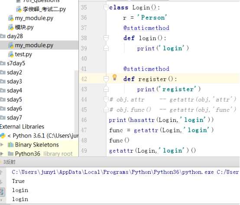Click print('register') on line 43

(x=169, y=90)
